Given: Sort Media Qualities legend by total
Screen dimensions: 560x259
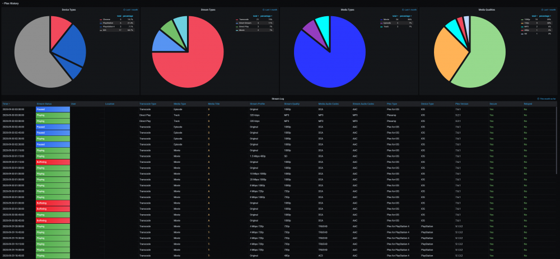Looking at the screenshot, I should 534,16.
